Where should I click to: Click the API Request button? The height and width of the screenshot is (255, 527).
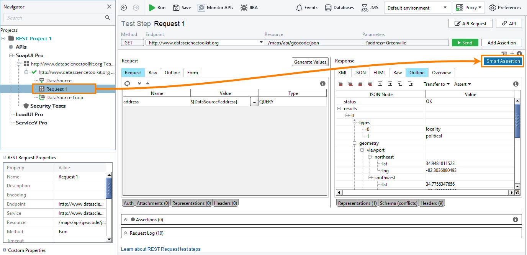[470, 23]
